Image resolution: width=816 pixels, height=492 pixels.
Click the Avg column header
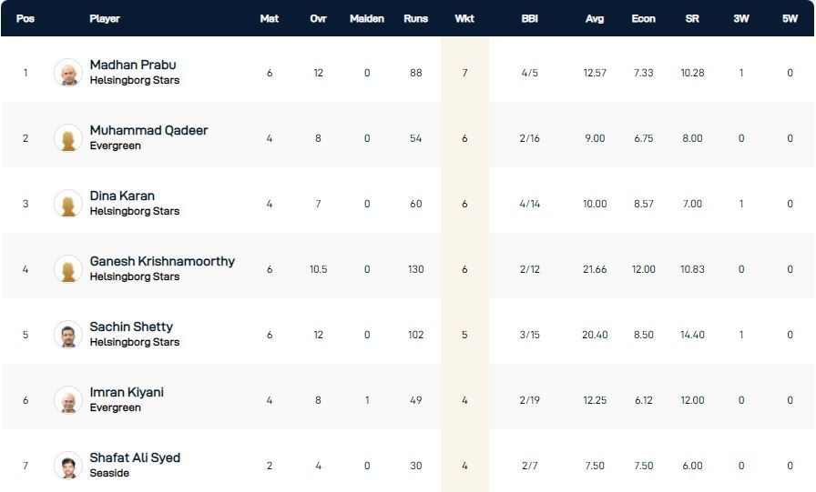[595, 18]
